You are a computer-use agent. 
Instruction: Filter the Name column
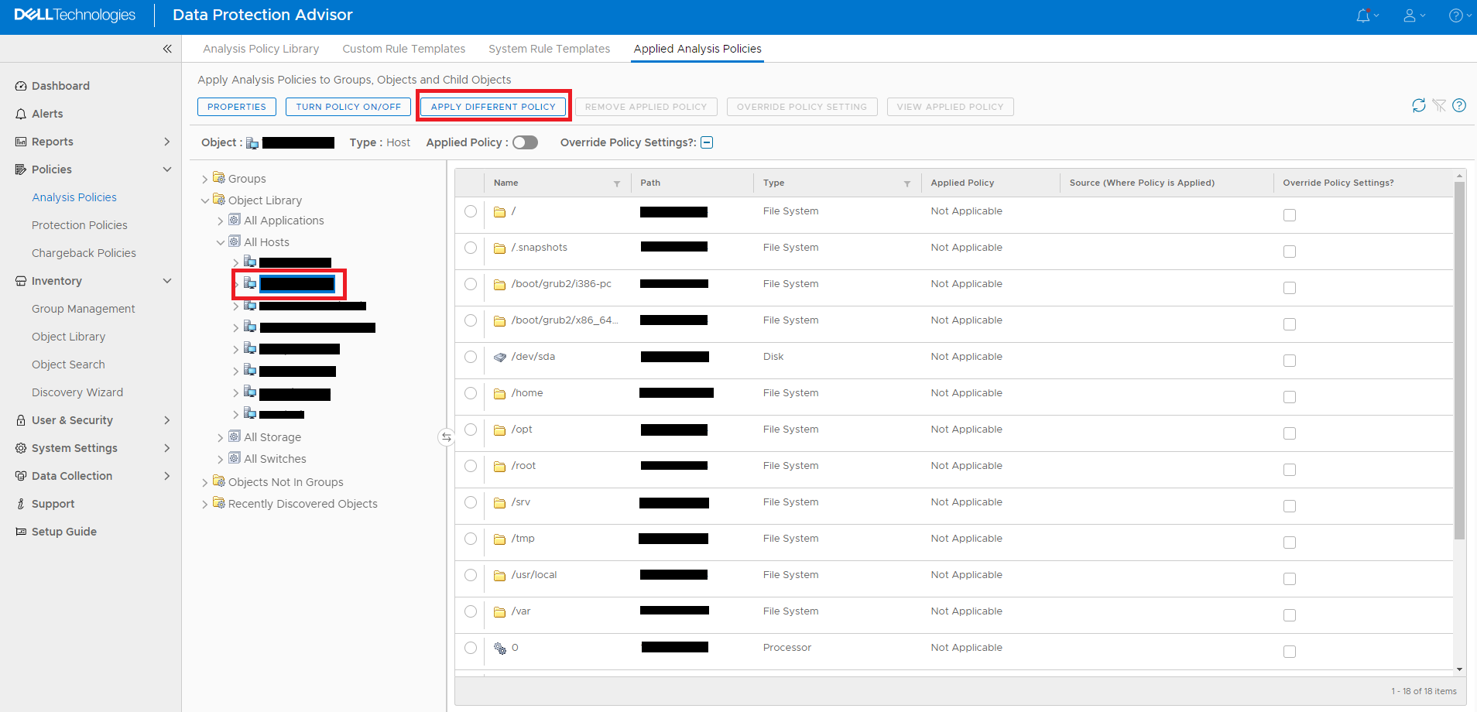coord(617,183)
